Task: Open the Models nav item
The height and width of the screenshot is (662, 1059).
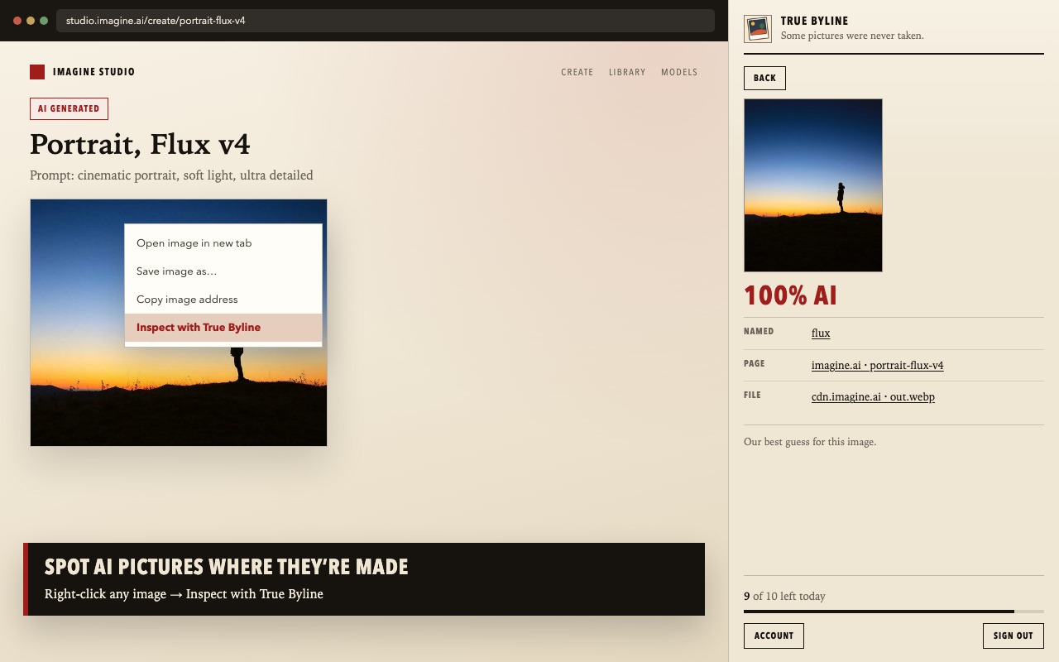Action: pos(679,72)
